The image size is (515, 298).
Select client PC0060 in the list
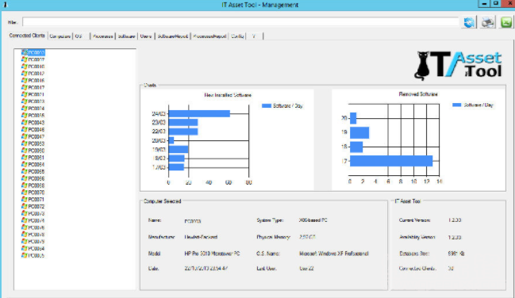click(x=33, y=151)
